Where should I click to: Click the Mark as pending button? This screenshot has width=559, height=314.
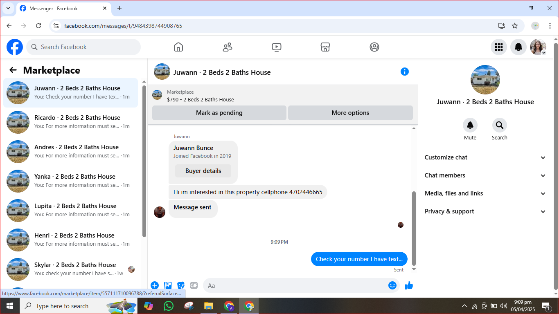point(219,113)
